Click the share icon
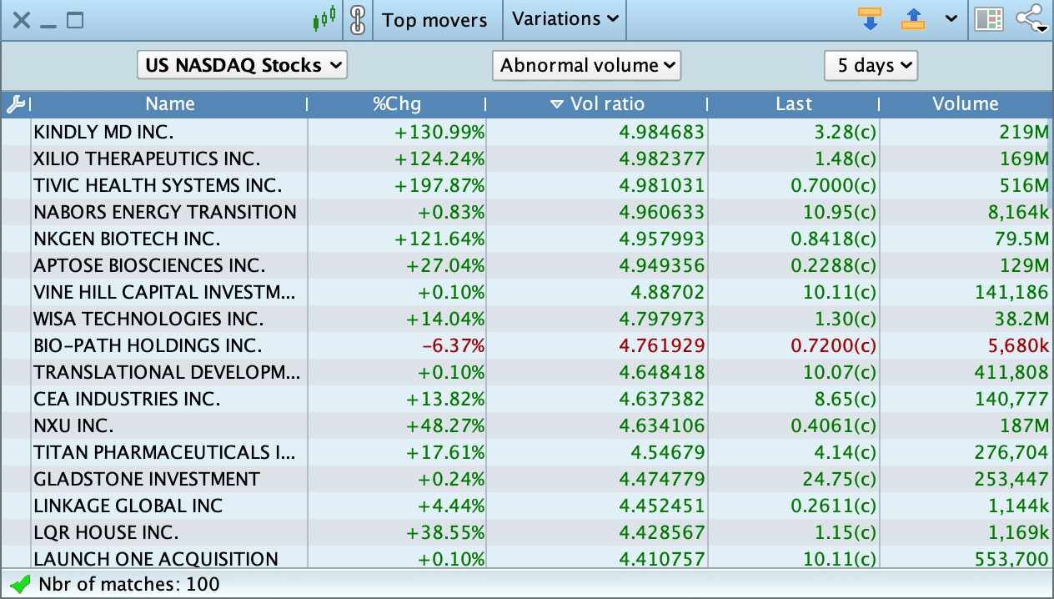The width and height of the screenshot is (1054, 599). point(1031,19)
